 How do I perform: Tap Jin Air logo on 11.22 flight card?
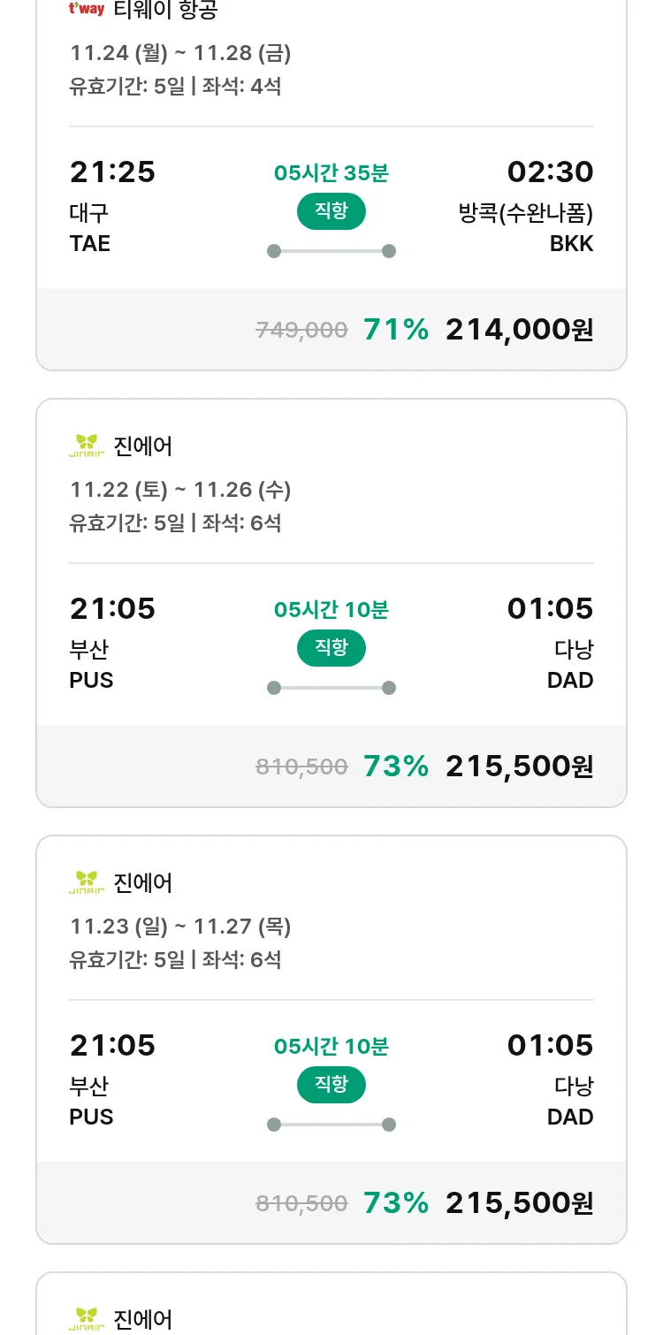pyautogui.click(x=87, y=446)
